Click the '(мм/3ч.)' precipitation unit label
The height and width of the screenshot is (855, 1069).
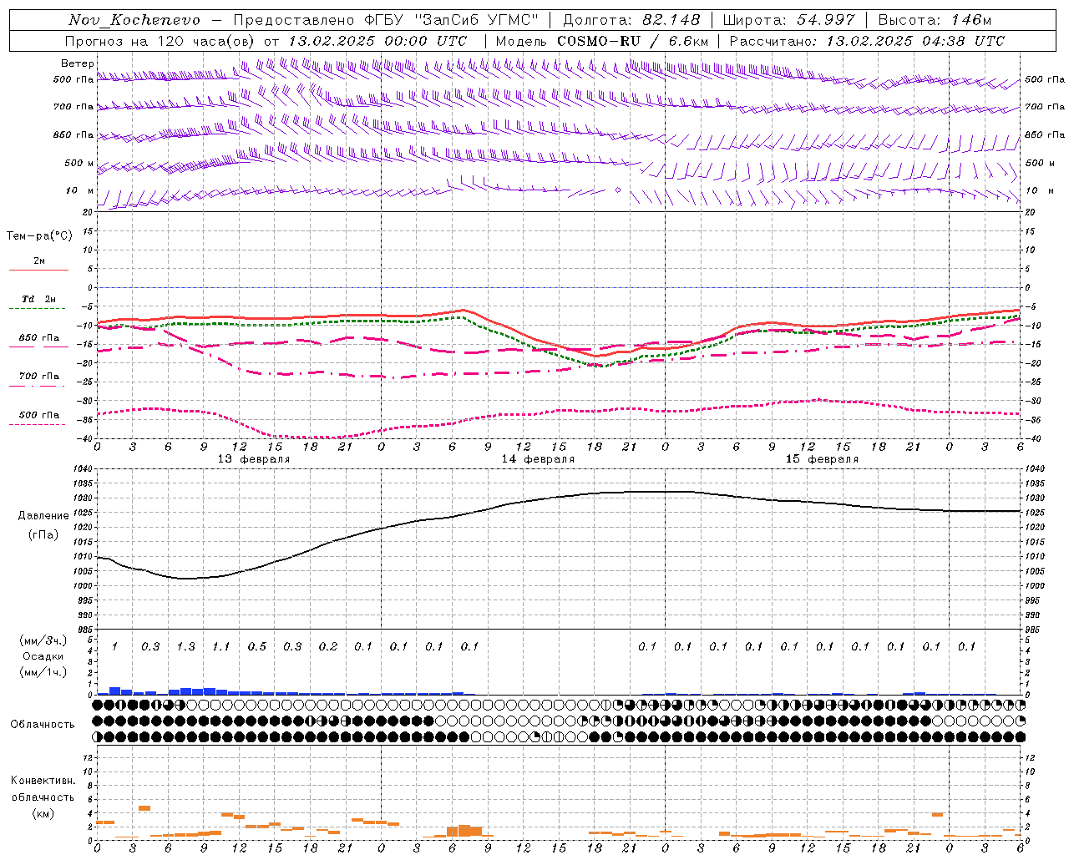tap(43, 640)
